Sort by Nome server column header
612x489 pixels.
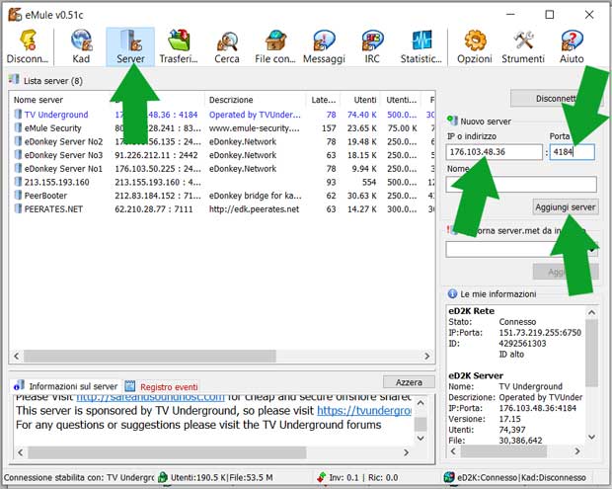[38, 100]
